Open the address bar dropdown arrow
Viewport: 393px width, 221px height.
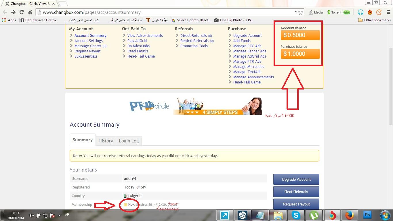tap(295, 12)
